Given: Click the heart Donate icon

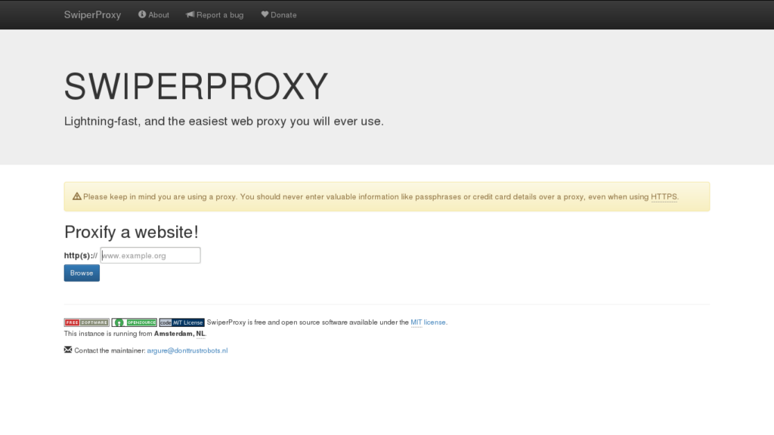Looking at the screenshot, I should (x=265, y=14).
